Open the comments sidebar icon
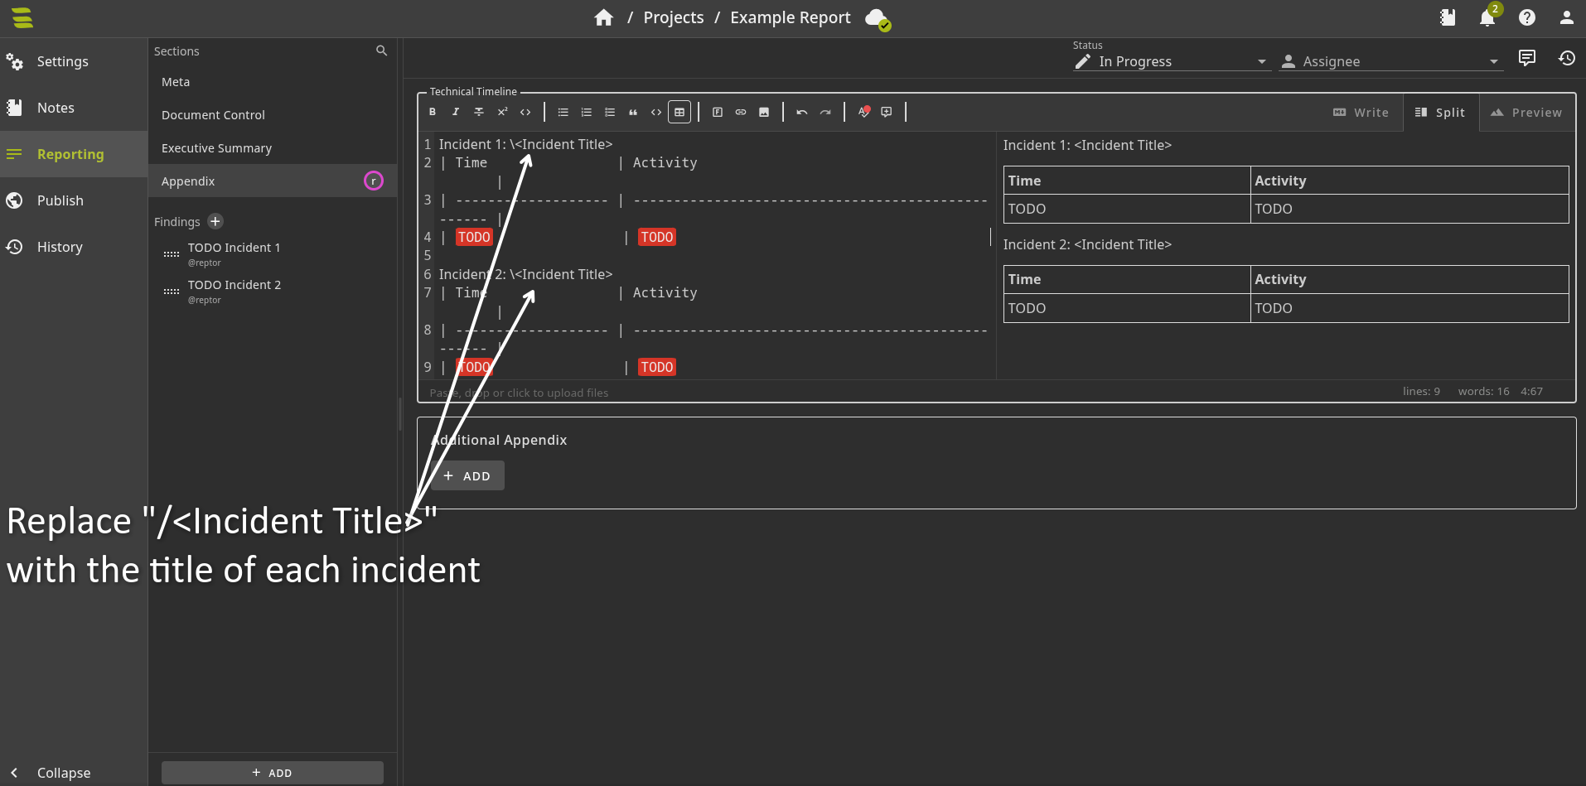Screen dimensions: 1586x786 pos(1526,58)
